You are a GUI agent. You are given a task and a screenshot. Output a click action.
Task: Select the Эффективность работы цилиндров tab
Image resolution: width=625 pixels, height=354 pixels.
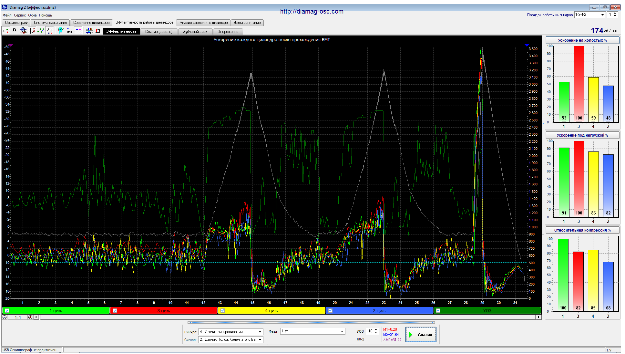click(145, 22)
